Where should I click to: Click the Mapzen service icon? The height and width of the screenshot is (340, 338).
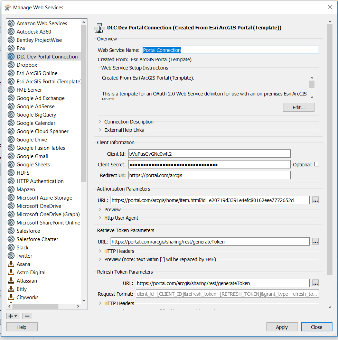(11, 189)
